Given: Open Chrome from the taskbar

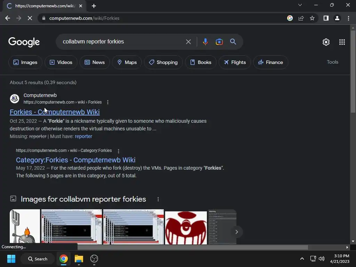Looking at the screenshot, I should (64, 259).
